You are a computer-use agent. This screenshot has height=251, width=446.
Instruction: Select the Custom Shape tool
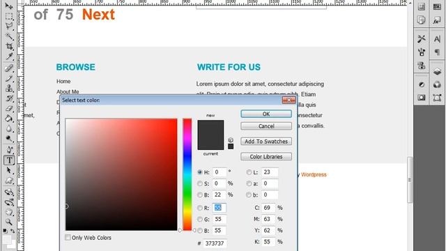[9, 181]
